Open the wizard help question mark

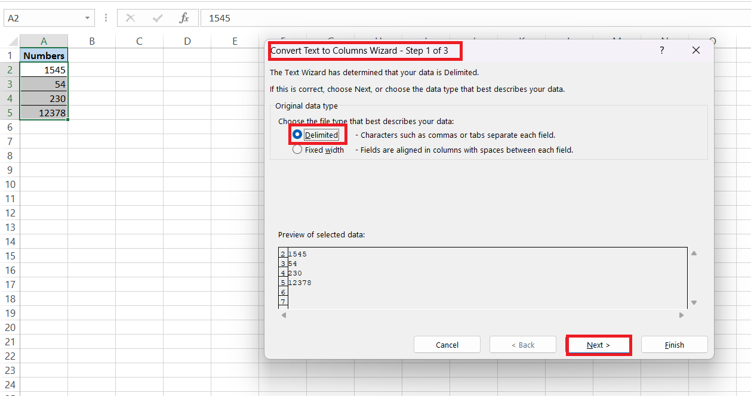click(661, 51)
